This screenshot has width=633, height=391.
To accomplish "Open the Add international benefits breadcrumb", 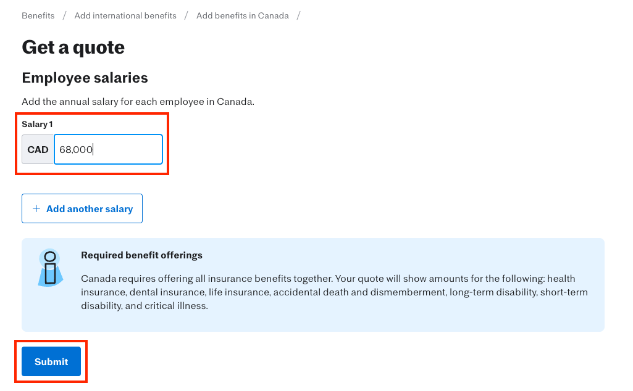I will coord(125,15).
